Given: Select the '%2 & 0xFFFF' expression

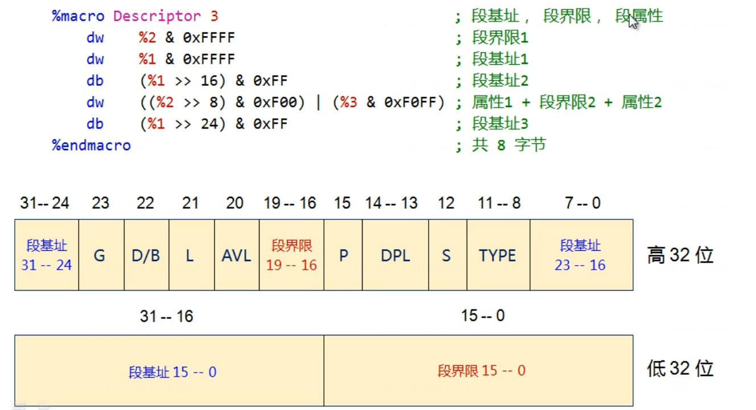Looking at the screenshot, I should coord(187,38).
